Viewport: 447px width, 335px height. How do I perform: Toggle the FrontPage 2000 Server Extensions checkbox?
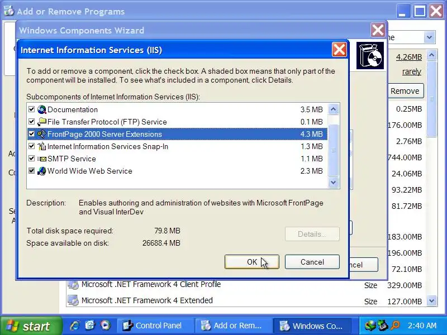coord(32,133)
